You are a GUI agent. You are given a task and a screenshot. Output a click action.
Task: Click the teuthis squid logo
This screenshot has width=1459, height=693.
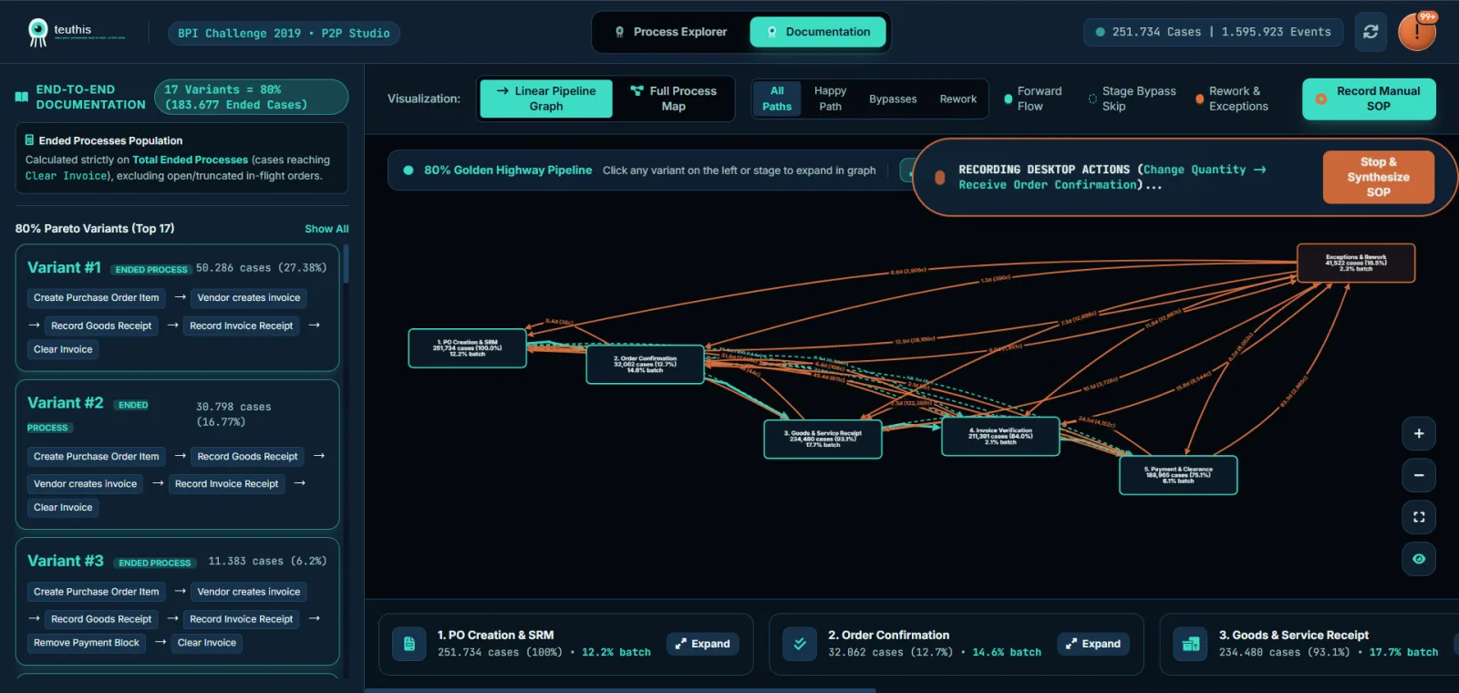(37, 33)
